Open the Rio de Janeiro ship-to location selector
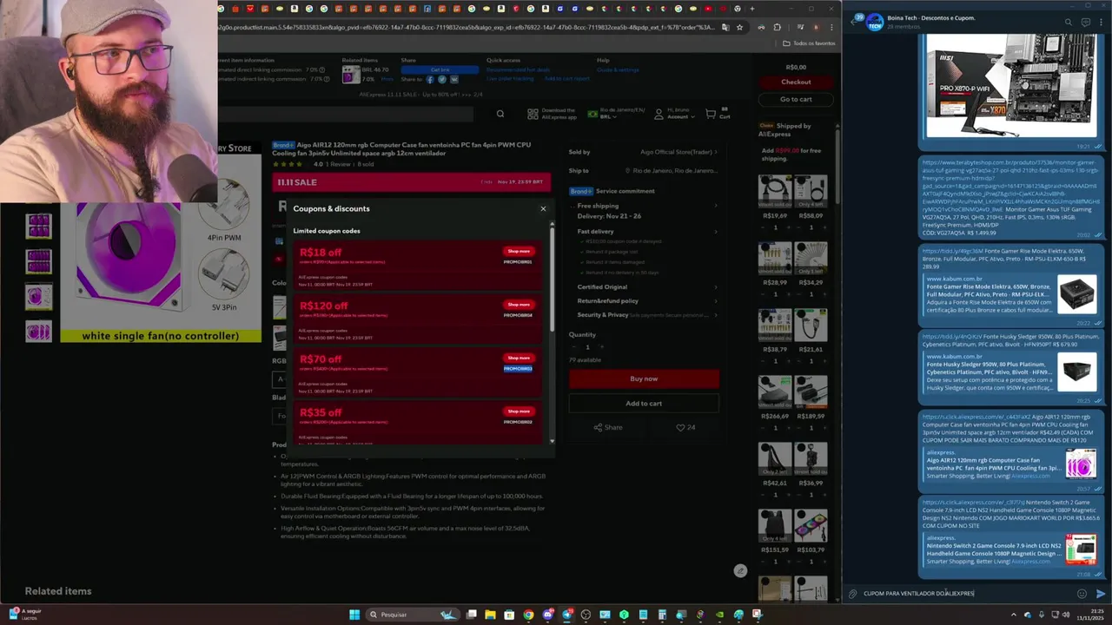Image resolution: width=1112 pixels, height=625 pixels. click(672, 171)
